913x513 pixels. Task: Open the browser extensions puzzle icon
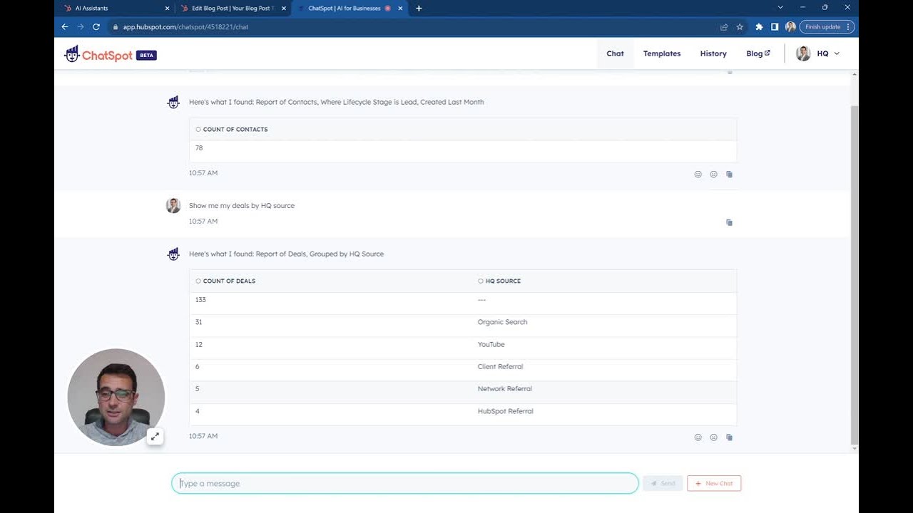tap(759, 27)
